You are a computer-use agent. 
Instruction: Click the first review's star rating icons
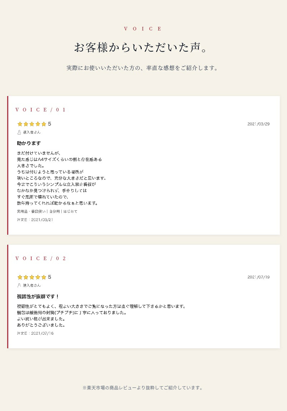[32, 124]
